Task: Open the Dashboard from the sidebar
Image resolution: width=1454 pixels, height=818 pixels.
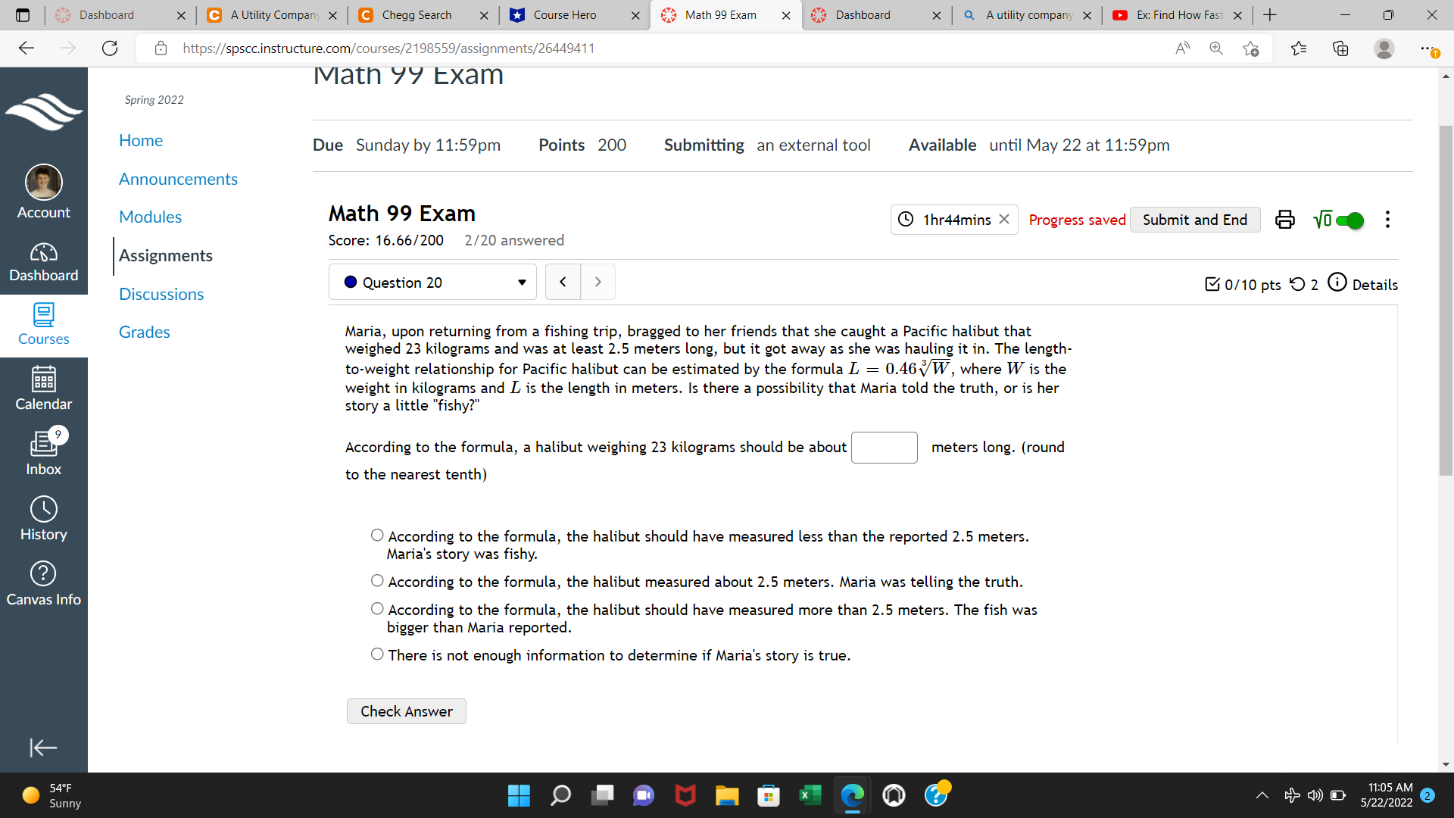Action: point(43,263)
